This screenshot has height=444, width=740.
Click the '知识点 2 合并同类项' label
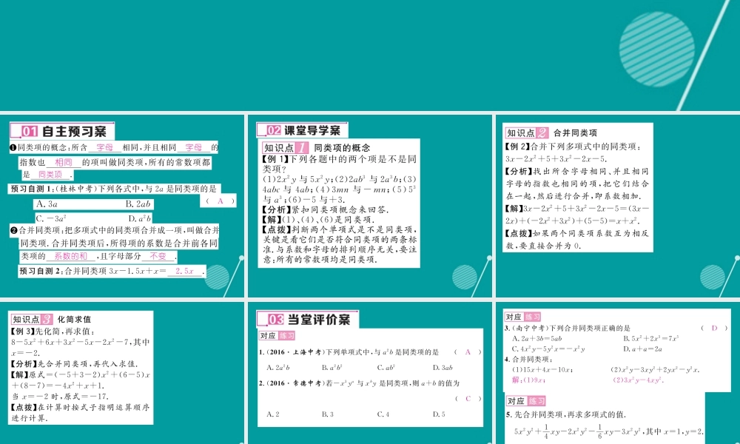point(551,132)
